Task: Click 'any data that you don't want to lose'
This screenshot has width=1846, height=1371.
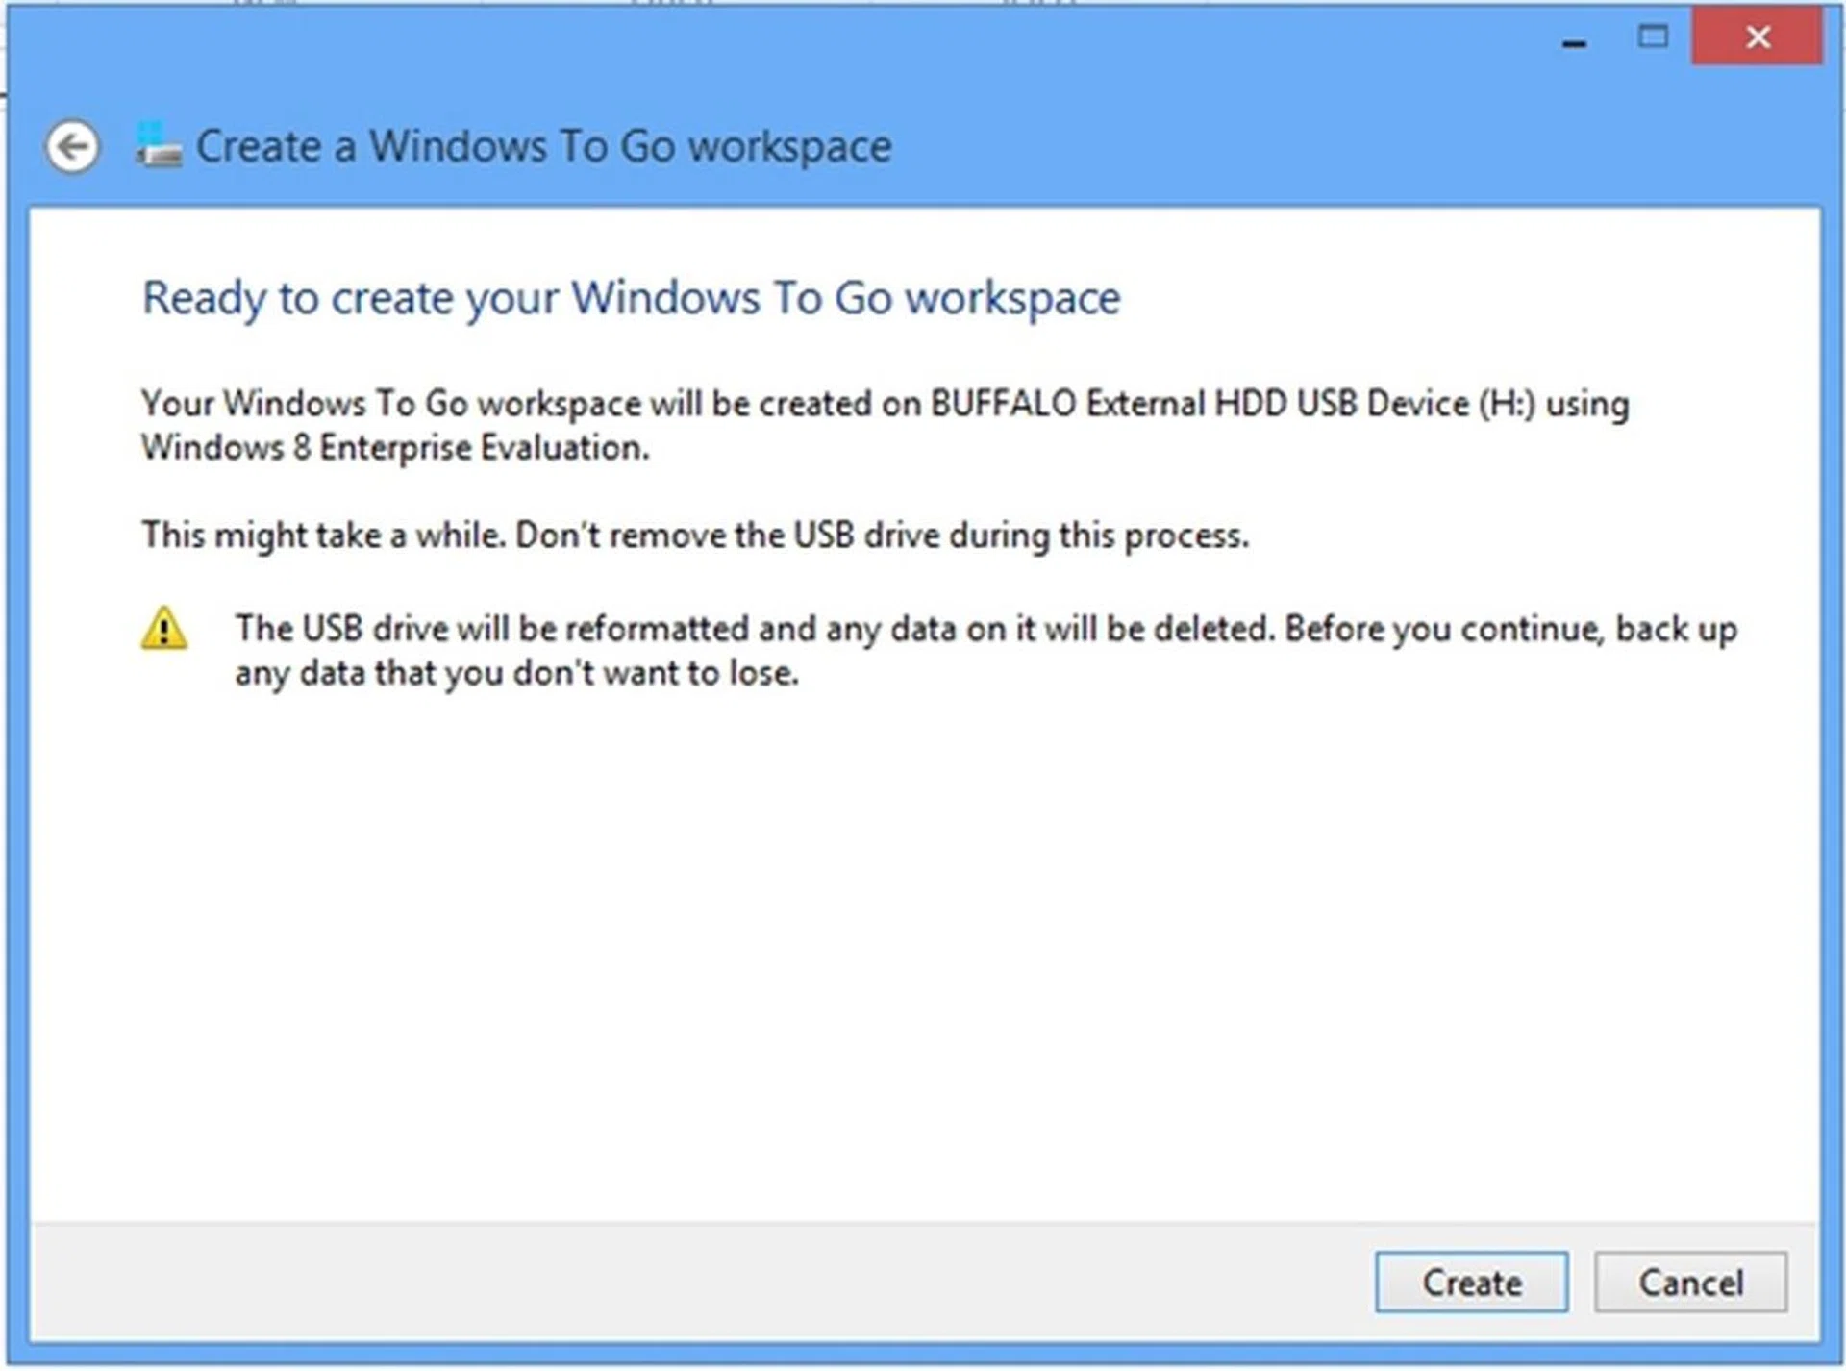Action: point(516,674)
